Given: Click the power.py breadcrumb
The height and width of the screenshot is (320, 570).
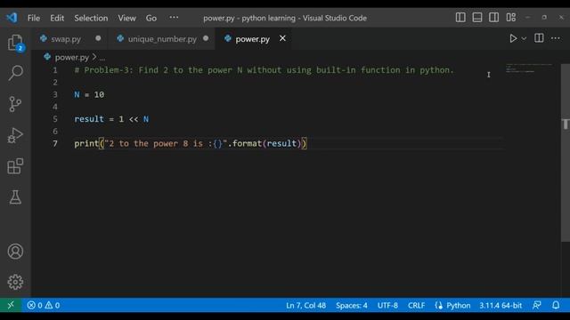Looking at the screenshot, I should click(71, 57).
